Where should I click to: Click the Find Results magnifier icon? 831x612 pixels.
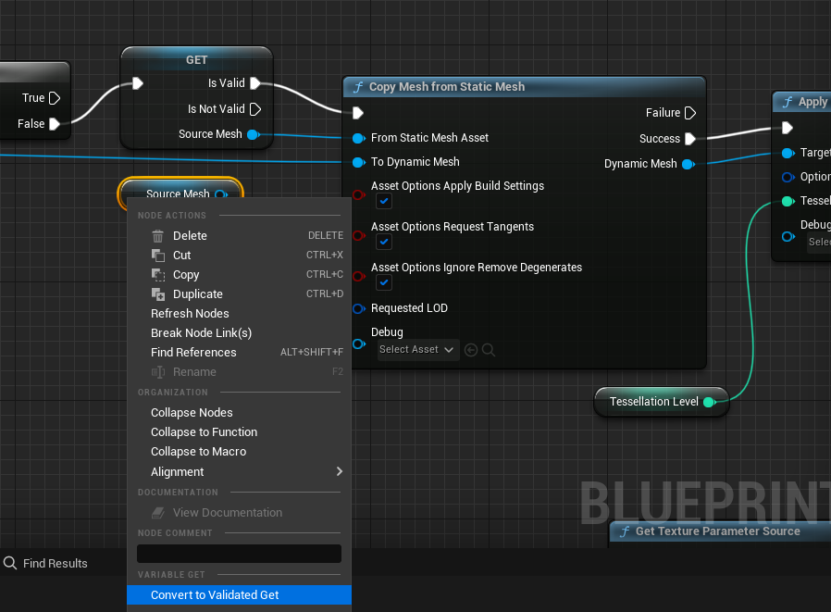(10, 563)
